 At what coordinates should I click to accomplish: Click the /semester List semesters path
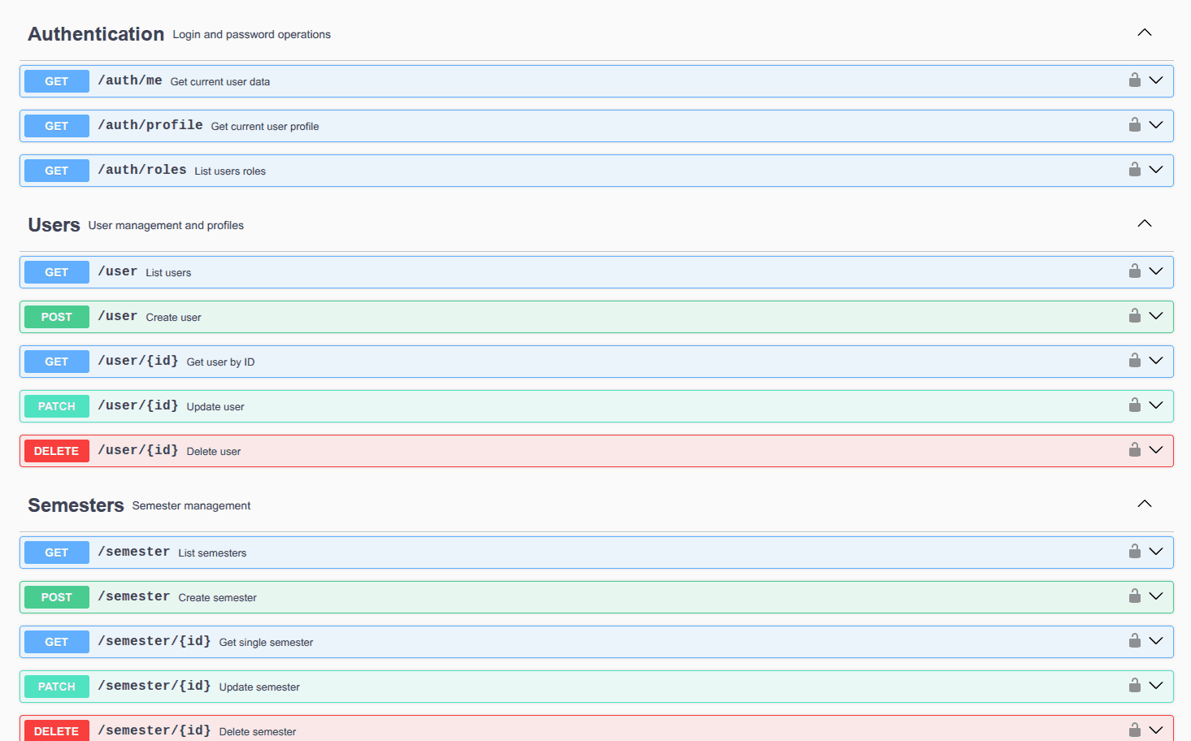tap(134, 552)
